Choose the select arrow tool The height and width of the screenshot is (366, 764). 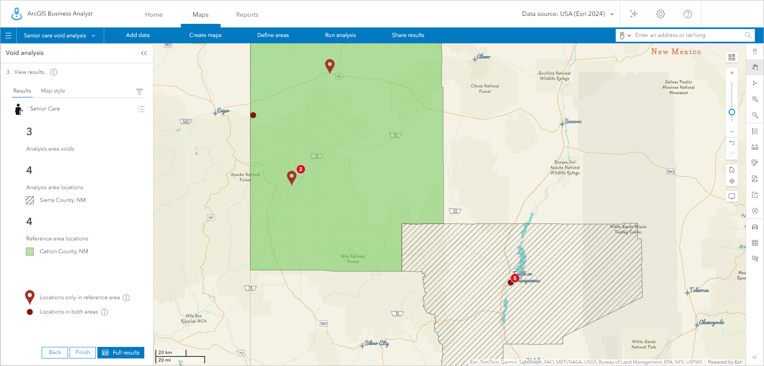(755, 83)
